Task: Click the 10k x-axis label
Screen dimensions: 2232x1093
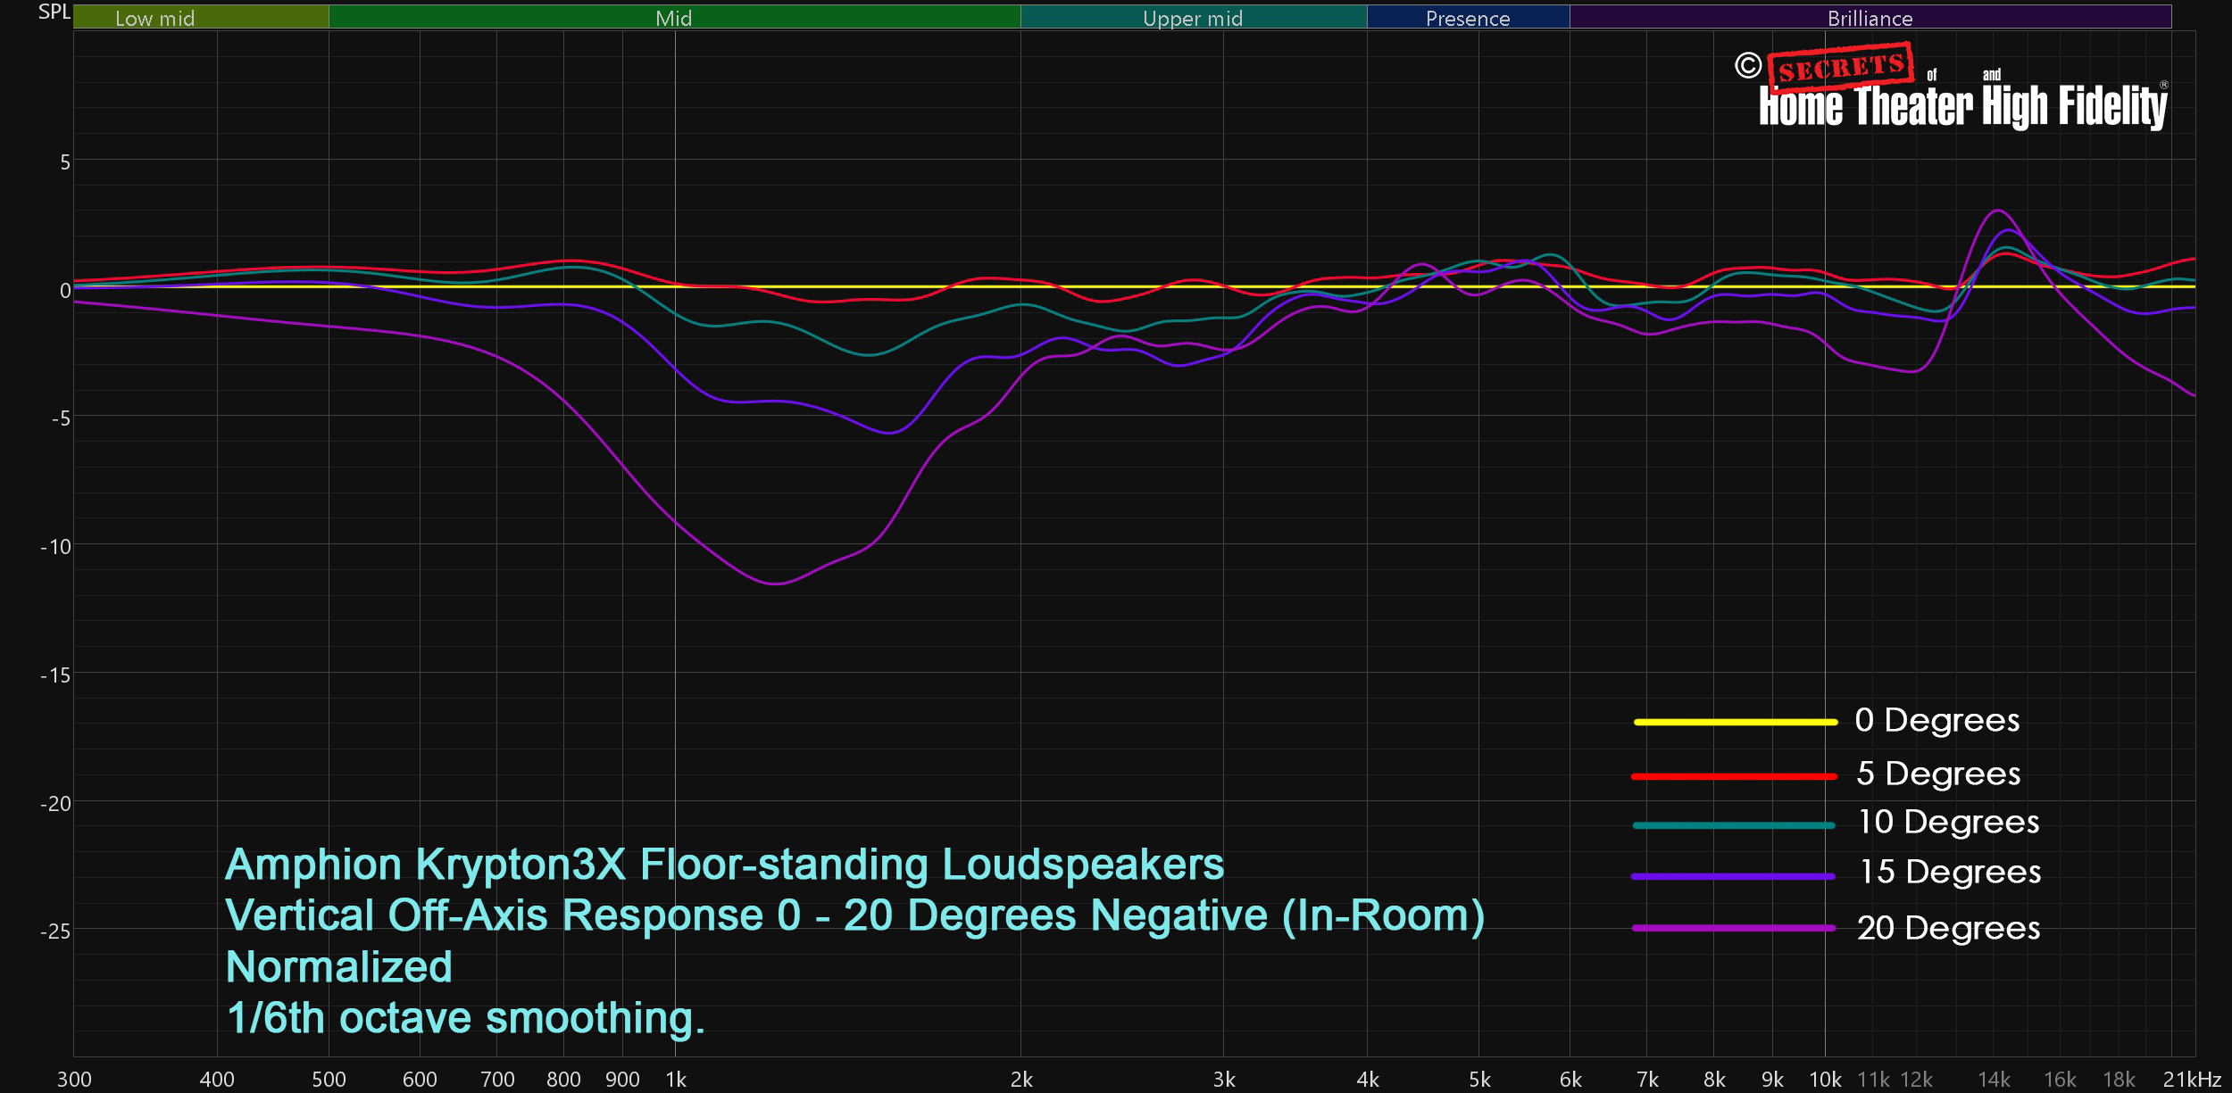Action: click(1825, 1080)
